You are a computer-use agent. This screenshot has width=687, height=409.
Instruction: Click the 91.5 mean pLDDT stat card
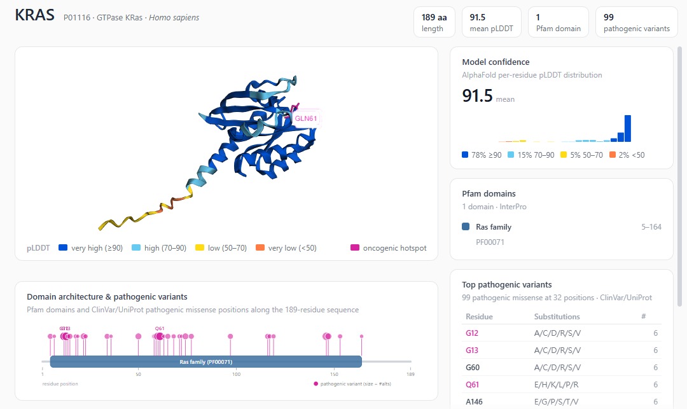pyautogui.click(x=491, y=22)
